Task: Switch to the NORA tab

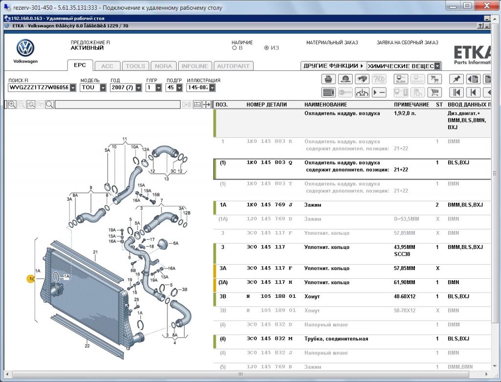Action: (x=163, y=66)
